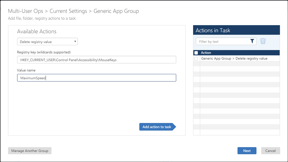Focus the Registry key text field

[97, 60]
